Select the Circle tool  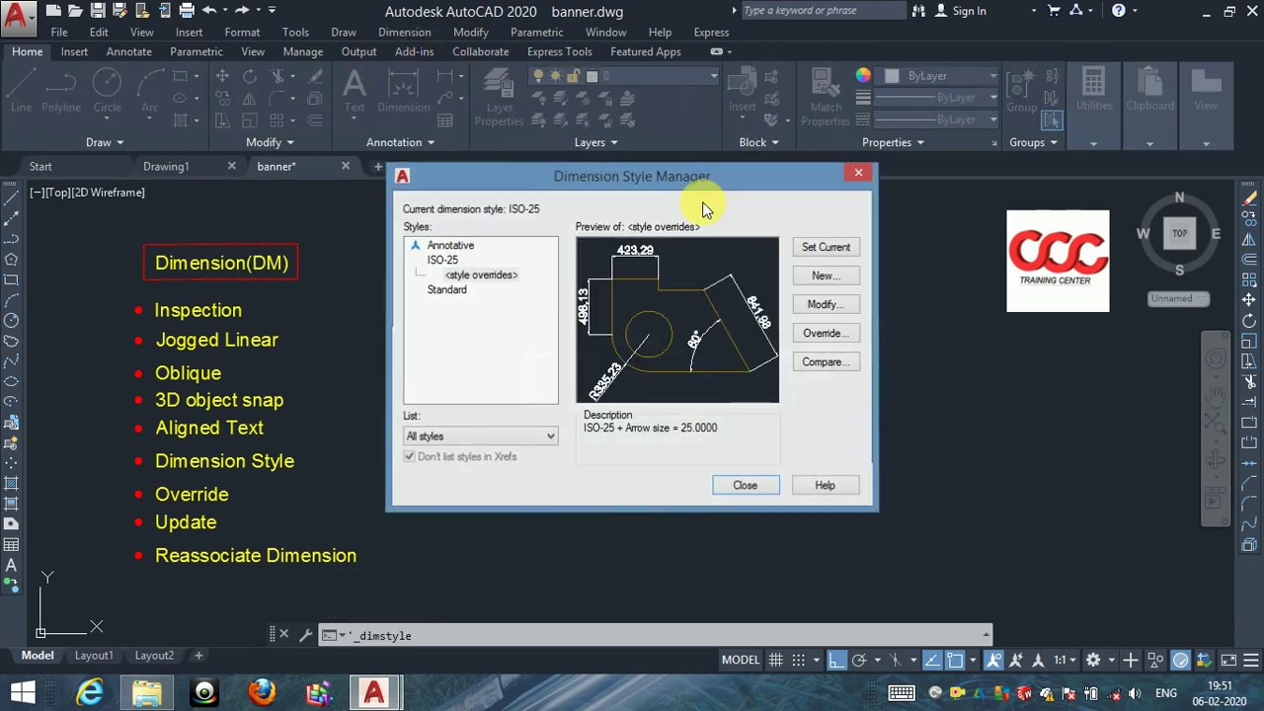click(x=108, y=91)
